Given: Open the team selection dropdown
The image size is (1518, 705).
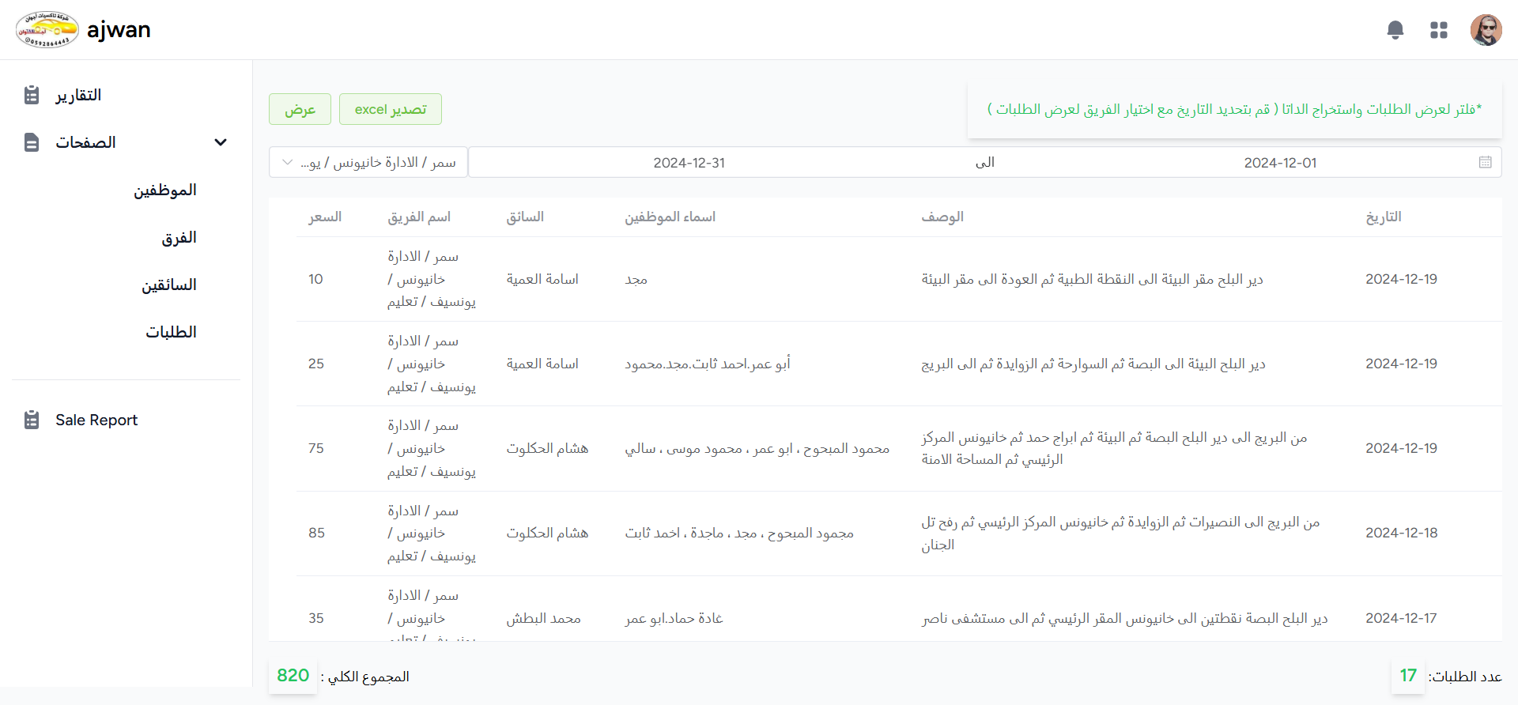Looking at the screenshot, I should 368,162.
